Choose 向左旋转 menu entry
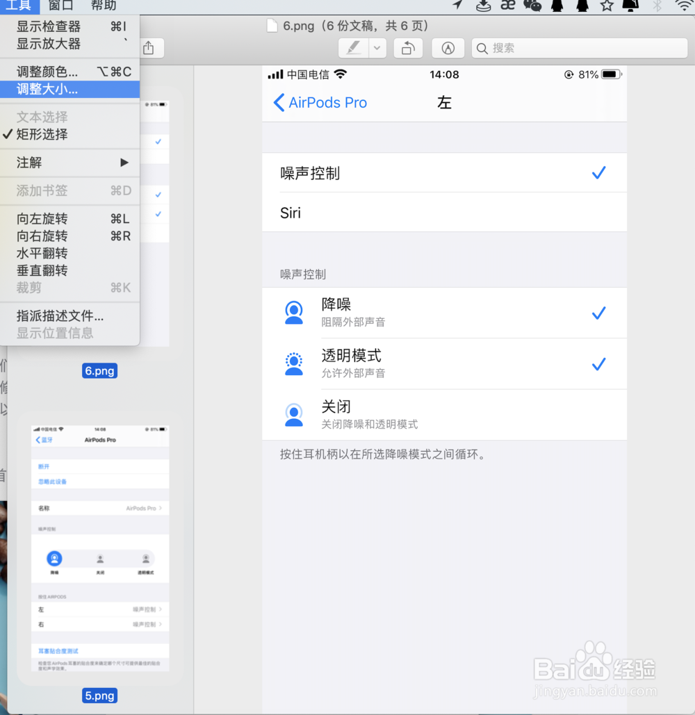Viewport: 695px width, 715px height. [x=69, y=219]
